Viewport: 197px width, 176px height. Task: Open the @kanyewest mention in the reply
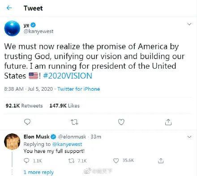[x=67, y=144]
